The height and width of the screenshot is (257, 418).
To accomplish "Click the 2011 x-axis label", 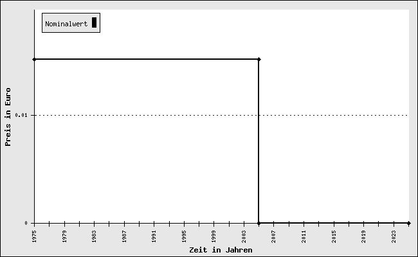I will click(x=304, y=236).
